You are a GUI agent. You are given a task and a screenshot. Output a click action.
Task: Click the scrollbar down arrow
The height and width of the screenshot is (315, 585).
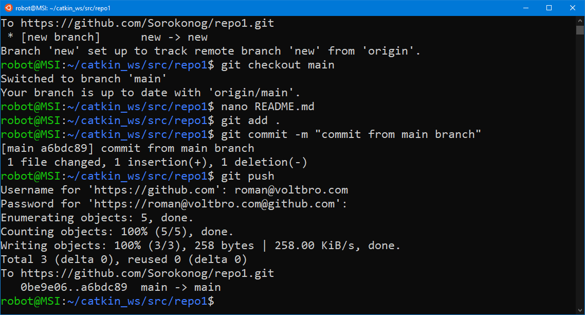coord(580,310)
